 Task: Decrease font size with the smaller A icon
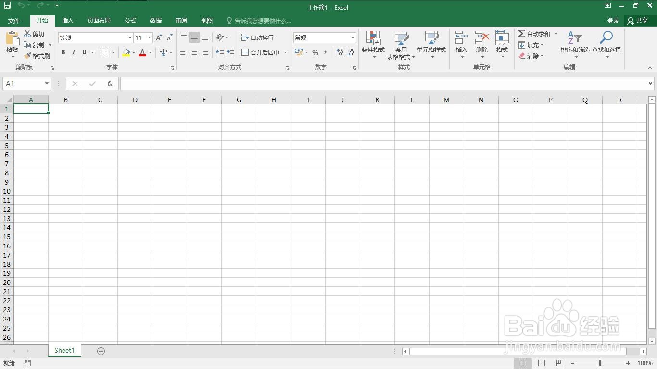point(169,37)
